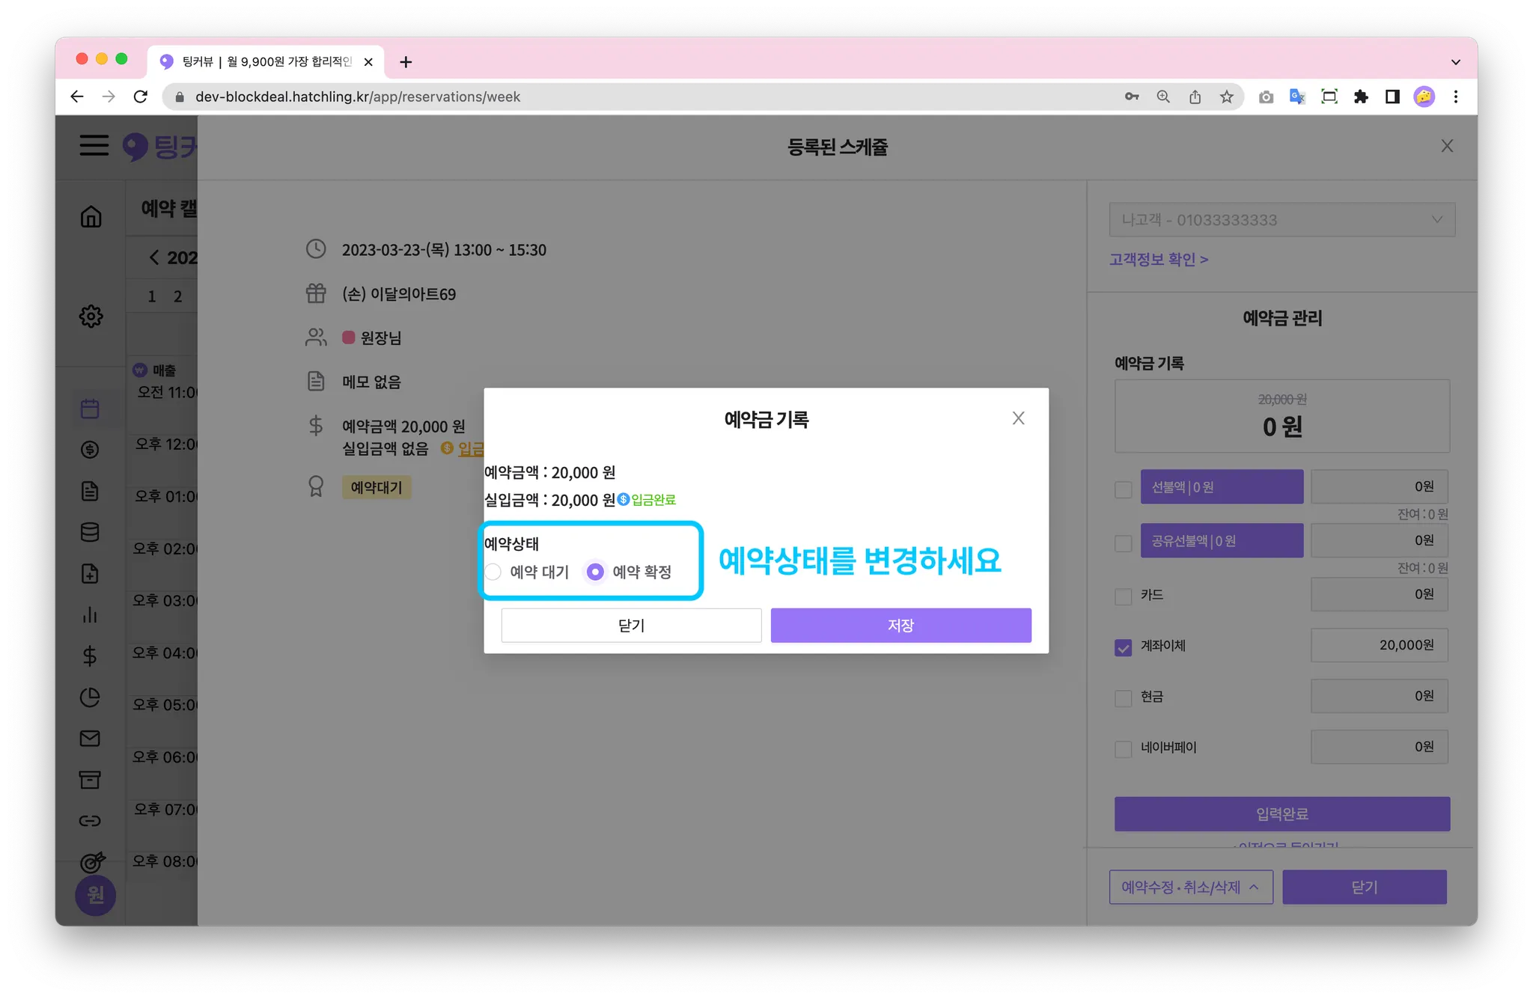Check the 카드 payment checkbox

click(1123, 596)
